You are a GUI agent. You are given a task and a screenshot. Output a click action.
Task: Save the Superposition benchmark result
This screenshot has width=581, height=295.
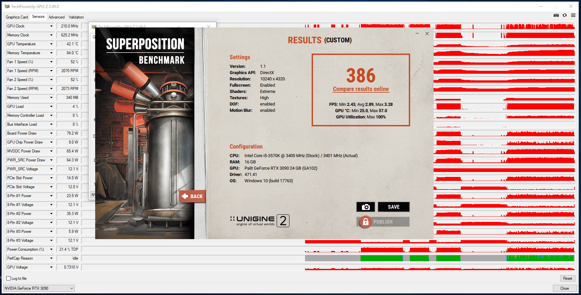coord(394,207)
